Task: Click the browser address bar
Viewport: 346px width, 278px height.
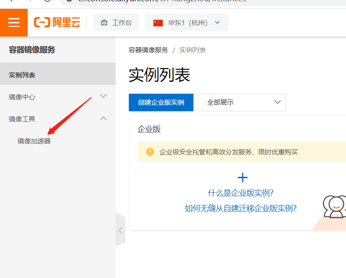Action: [x=203, y=2]
